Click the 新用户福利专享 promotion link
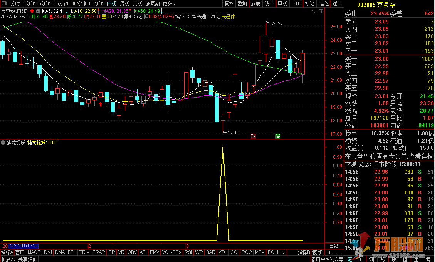This screenshot has width=435, height=262. 327,259
